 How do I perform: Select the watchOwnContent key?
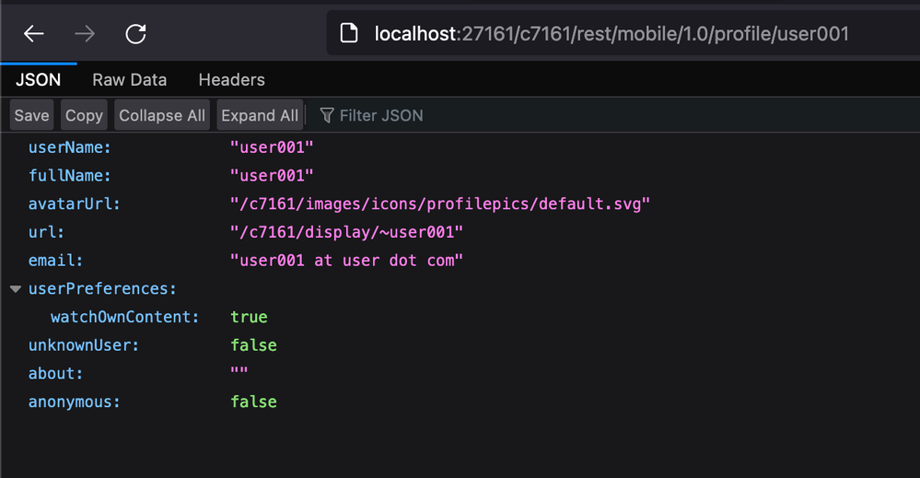(124, 317)
